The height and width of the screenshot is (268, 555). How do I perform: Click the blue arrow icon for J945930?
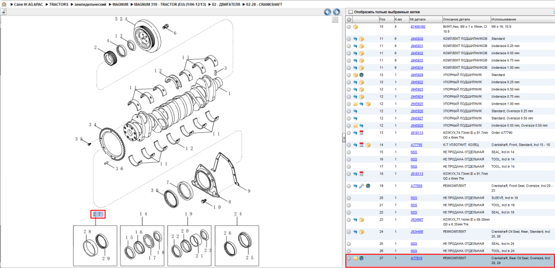tap(355, 39)
